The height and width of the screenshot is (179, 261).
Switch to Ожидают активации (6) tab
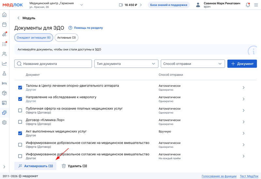[x=34, y=38]
